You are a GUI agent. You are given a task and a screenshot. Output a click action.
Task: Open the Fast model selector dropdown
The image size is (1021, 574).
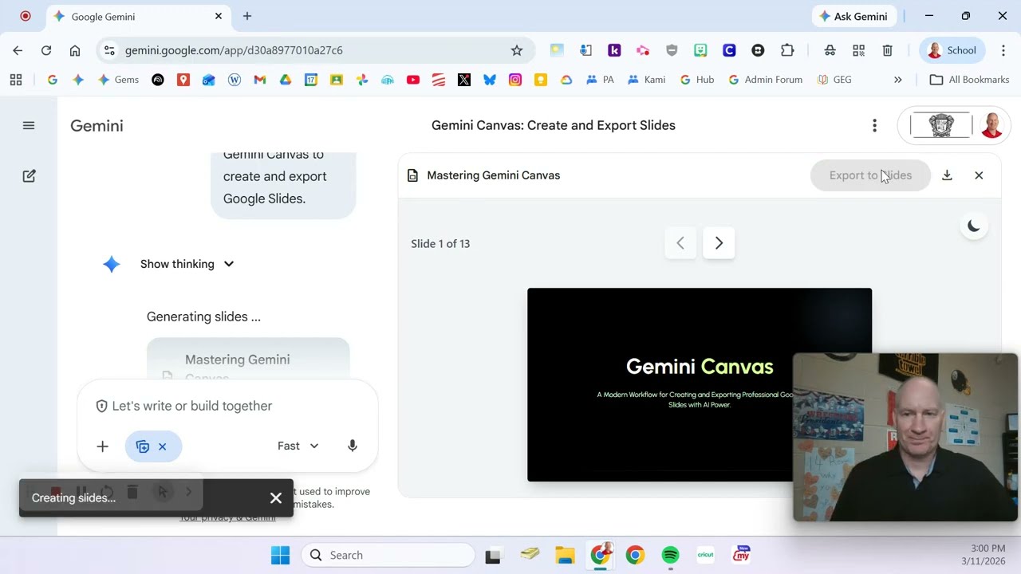point(298,446)
